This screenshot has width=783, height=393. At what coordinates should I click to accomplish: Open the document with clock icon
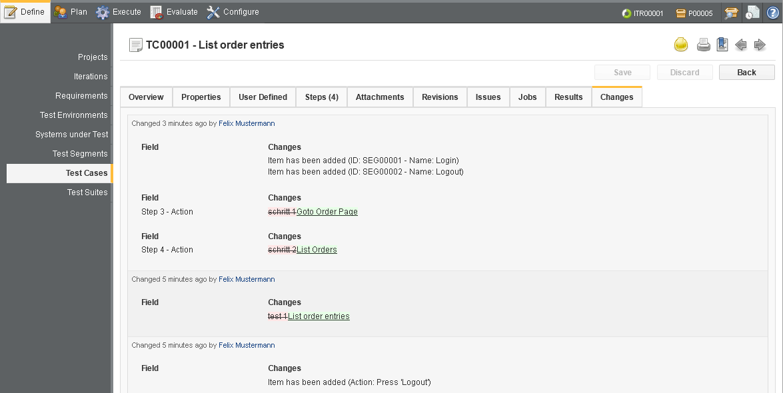tap(752, 13)
